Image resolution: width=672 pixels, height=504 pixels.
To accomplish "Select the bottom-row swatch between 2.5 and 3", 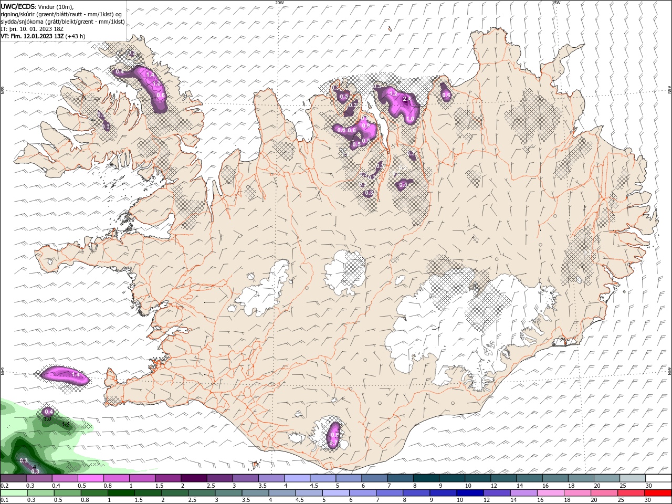I will [x=202, y=493].
